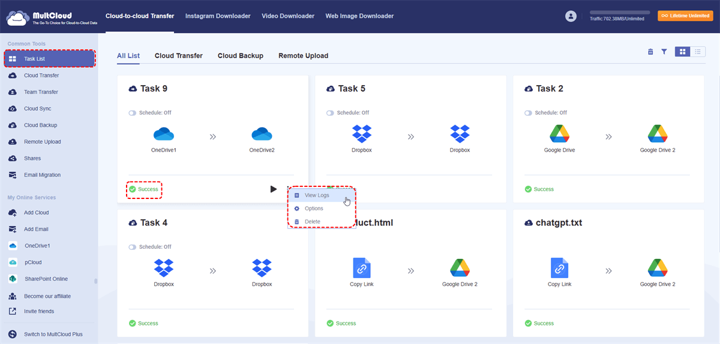Open Team Transfer sidebar item
720x344 pixels.
[x=41, y=92]
